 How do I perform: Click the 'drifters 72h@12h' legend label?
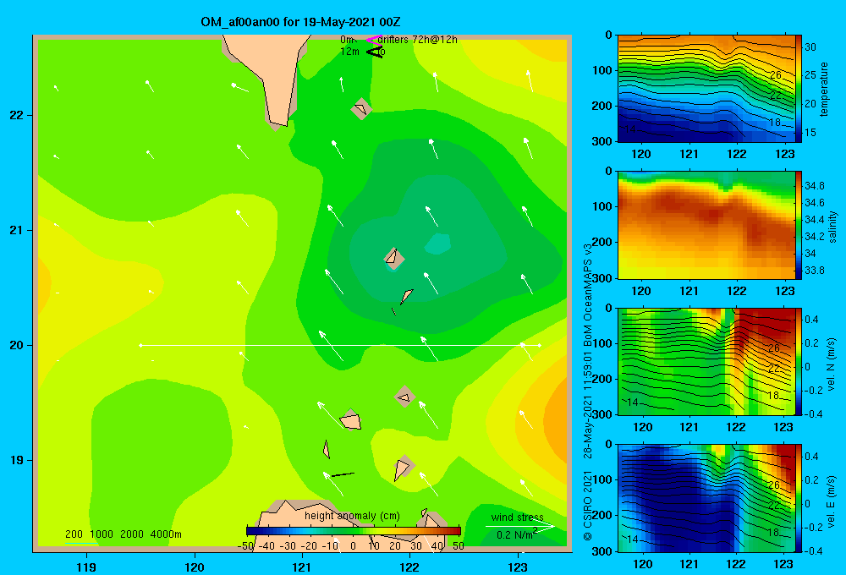point(417,40)
